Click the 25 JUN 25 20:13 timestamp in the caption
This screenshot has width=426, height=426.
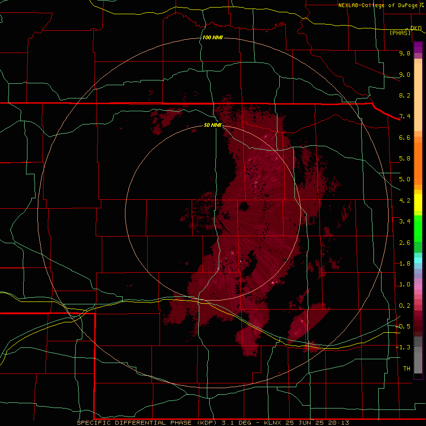coord(317,423)
